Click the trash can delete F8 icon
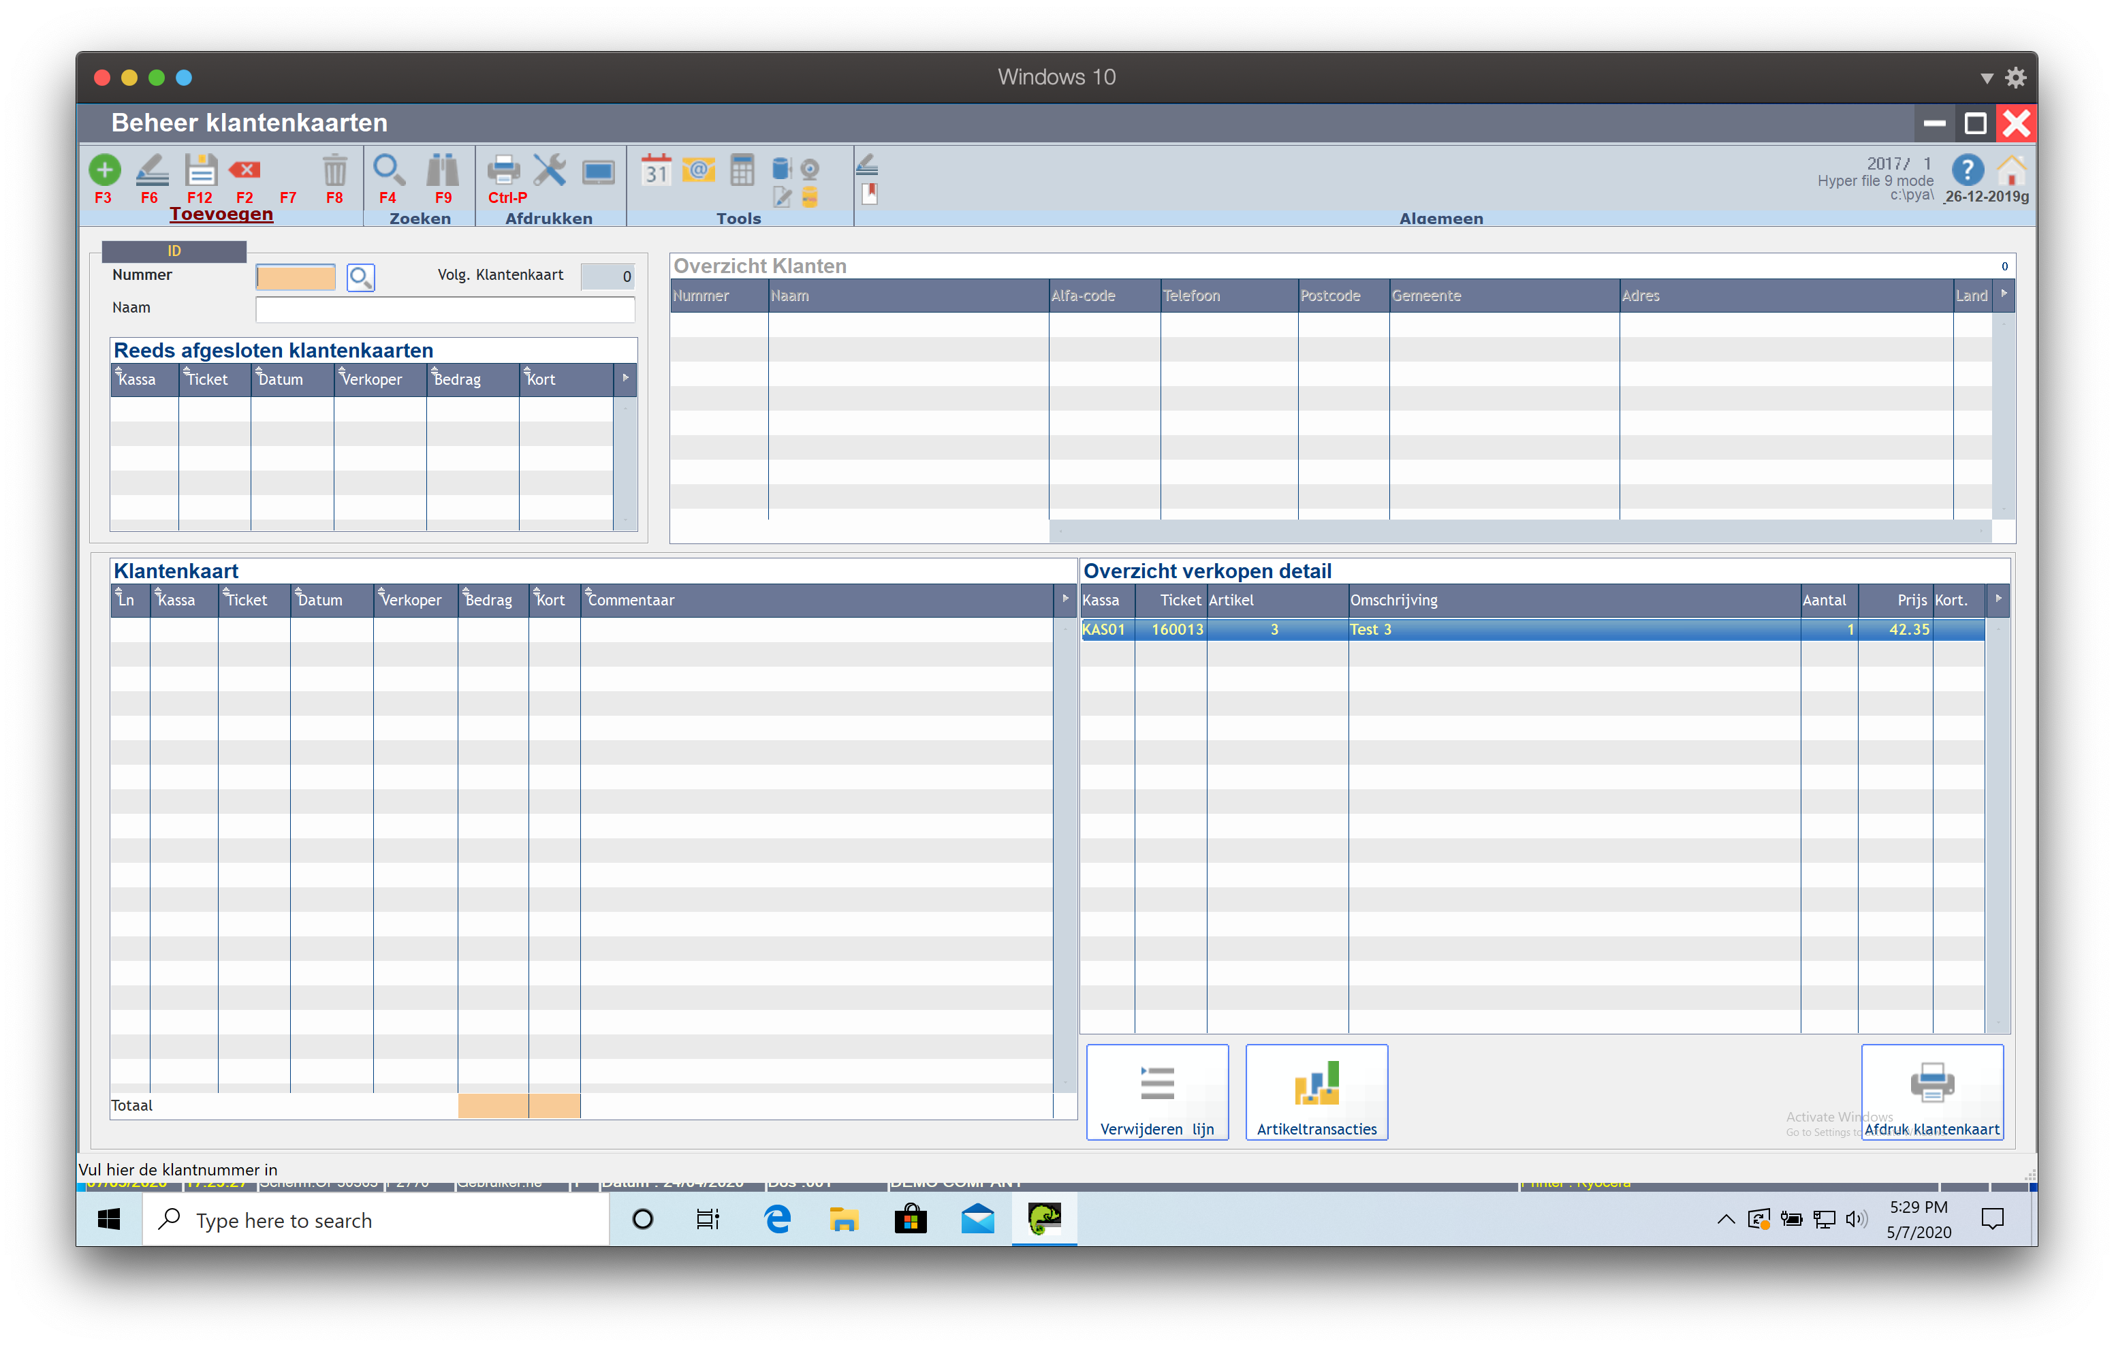The height and width of the screenshot is (1347, 2114). pyautogui.click(x=334, y=170)
